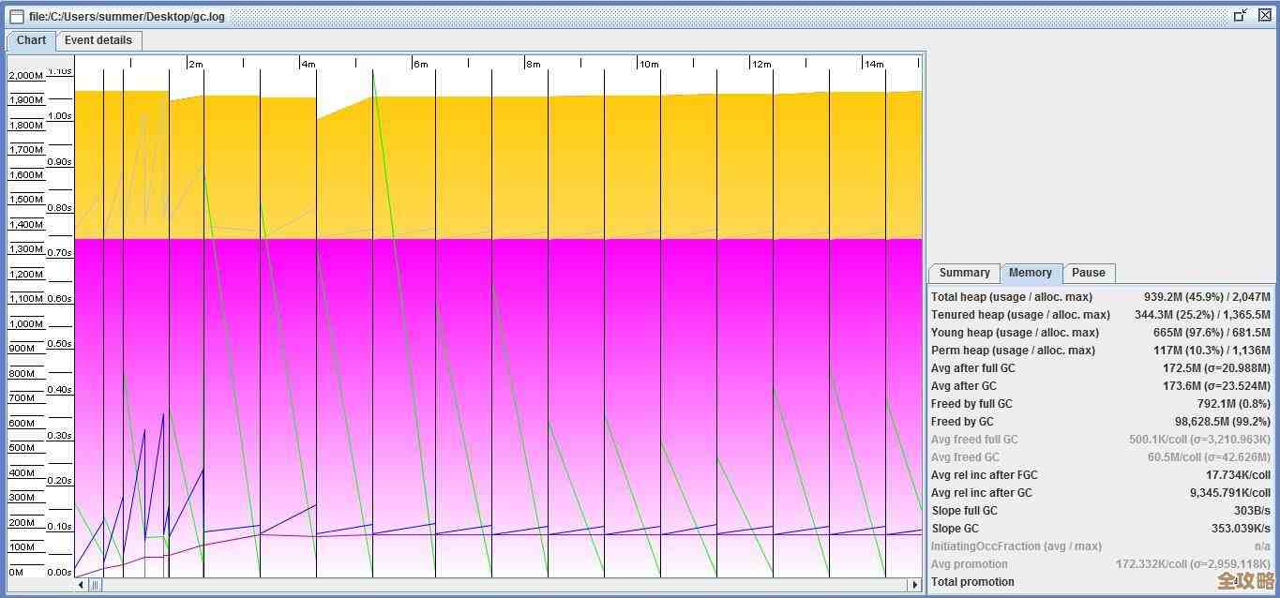Viewport: 1280px width, 598px height.
Task: Select the Memory data tab
Action: tap(1030, 273)
